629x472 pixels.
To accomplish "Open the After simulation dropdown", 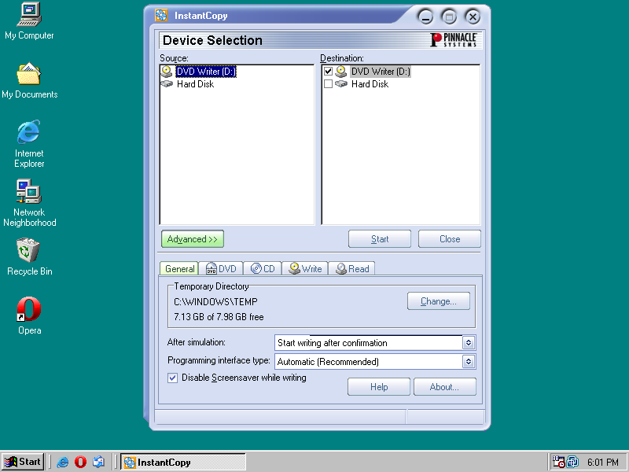I will [469, 343].
